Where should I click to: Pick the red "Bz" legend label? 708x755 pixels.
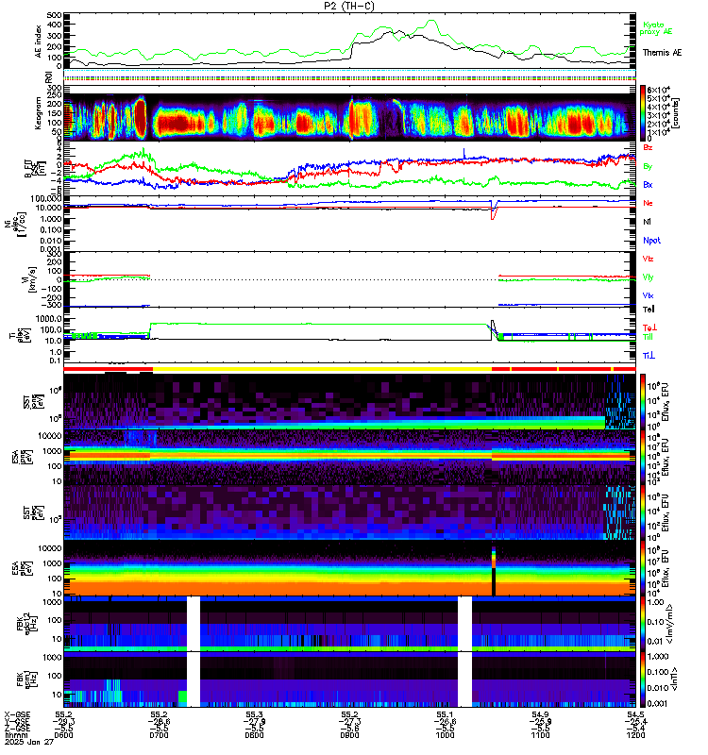click(648, 147)
